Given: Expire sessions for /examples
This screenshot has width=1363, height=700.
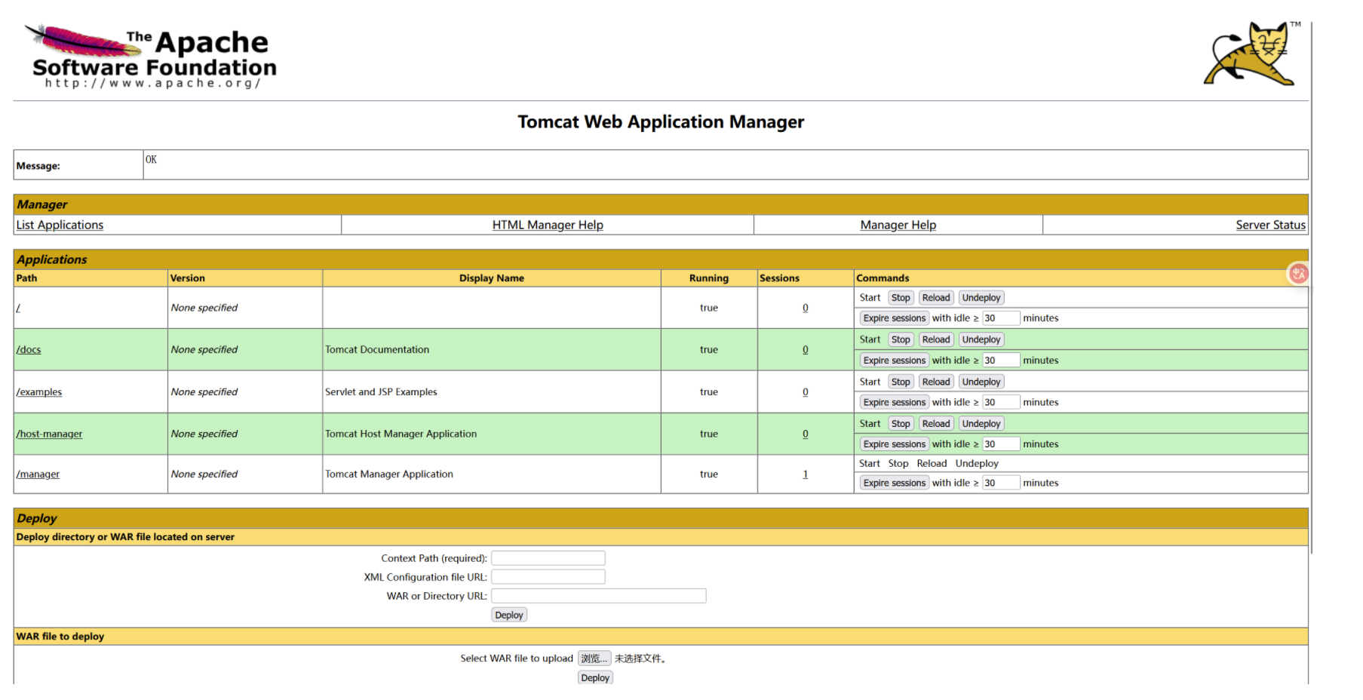Looking at the screenshot, I should click(x=895, y=403).
